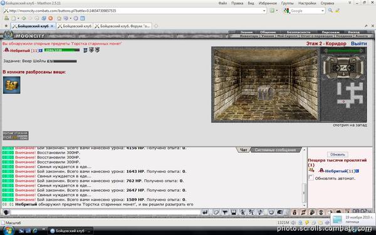Open the feed icon dropdown arrow
This screenshot has height=235, width=376.
277,11
